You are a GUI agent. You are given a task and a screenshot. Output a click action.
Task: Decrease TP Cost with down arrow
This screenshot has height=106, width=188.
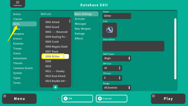pyautogui.click(x=120, y=79)
